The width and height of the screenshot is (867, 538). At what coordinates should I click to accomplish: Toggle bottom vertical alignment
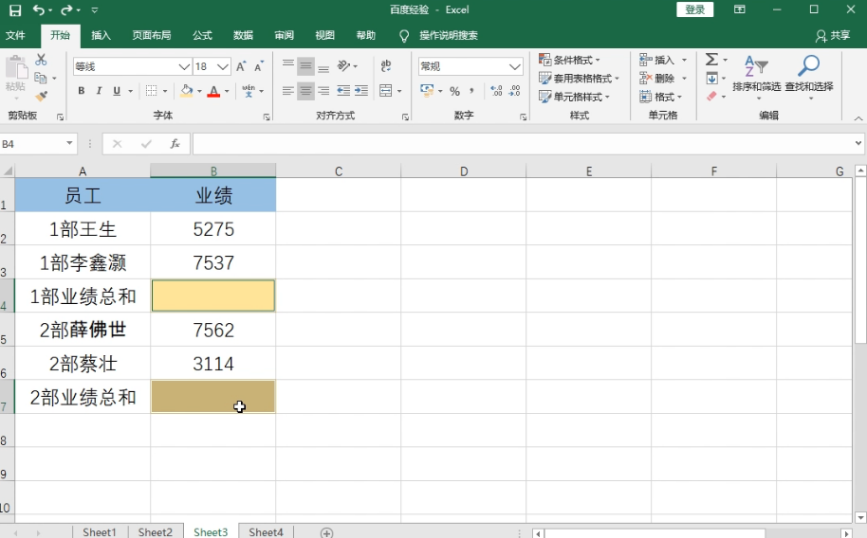pos(323,66)
